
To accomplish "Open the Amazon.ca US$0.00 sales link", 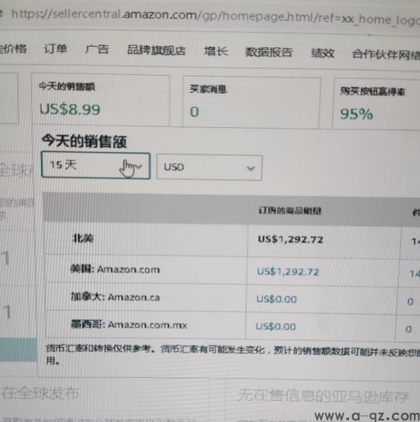I will (x=276, y=299).
